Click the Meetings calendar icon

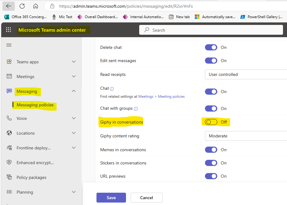click(x=9, y=76)
